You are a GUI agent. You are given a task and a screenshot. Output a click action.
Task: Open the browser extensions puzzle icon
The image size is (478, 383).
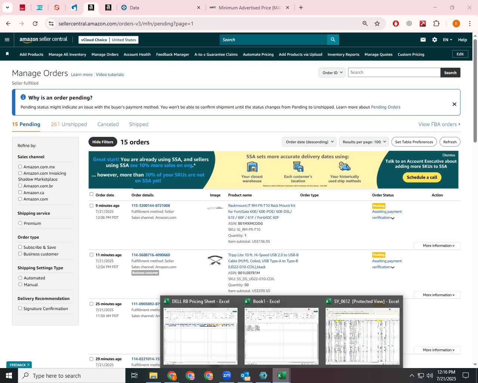(x=436, y=24)
